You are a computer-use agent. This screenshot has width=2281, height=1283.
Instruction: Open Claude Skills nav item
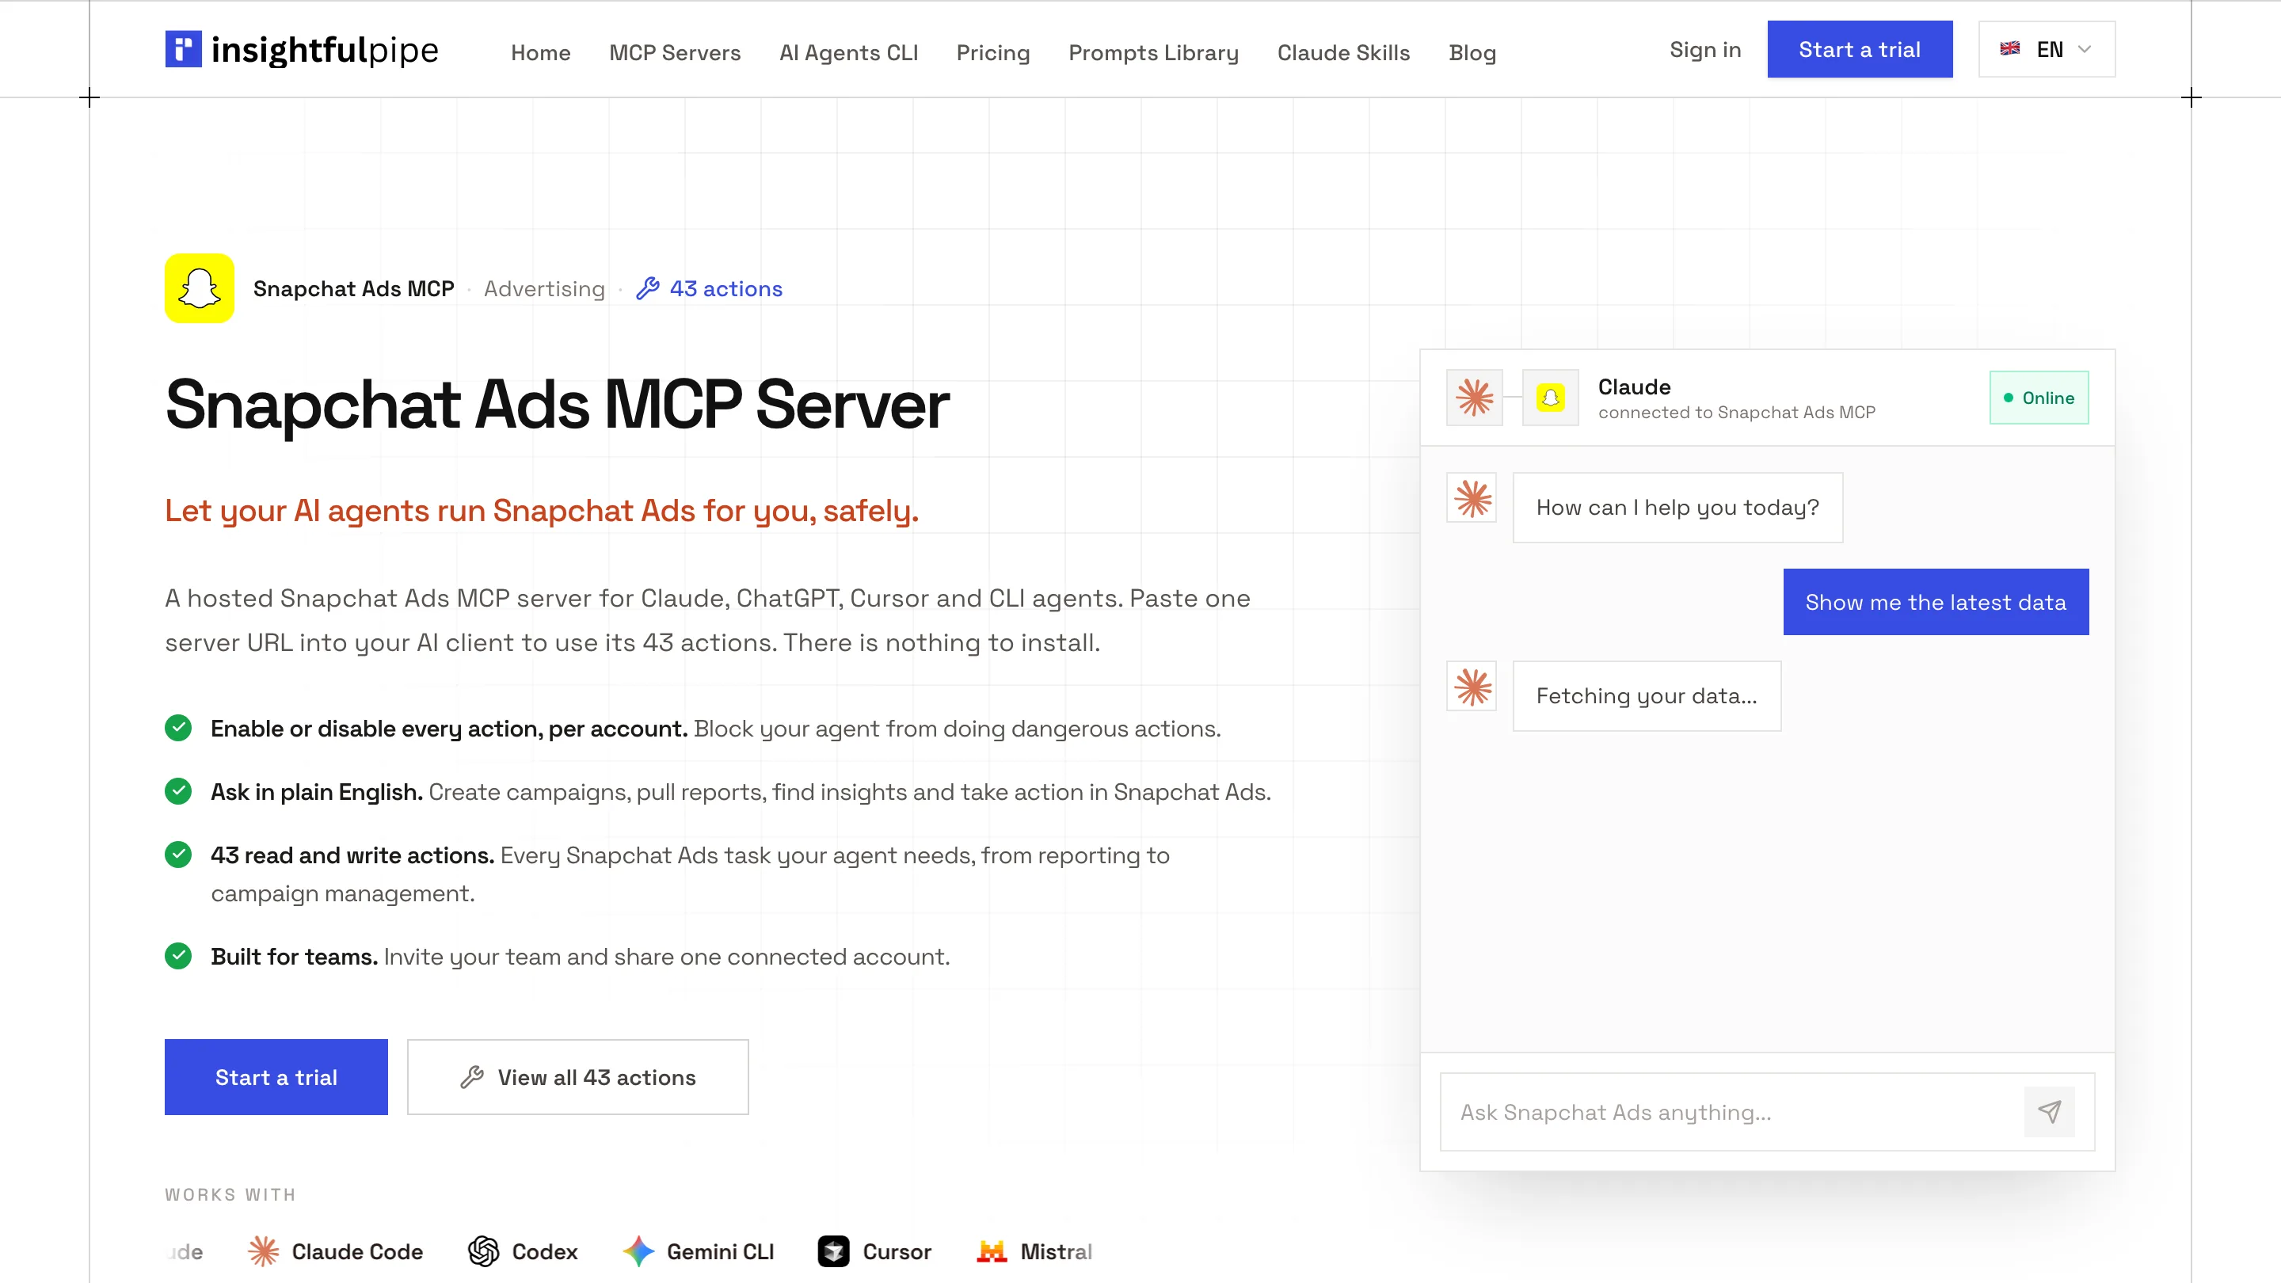coord(1343,53)
